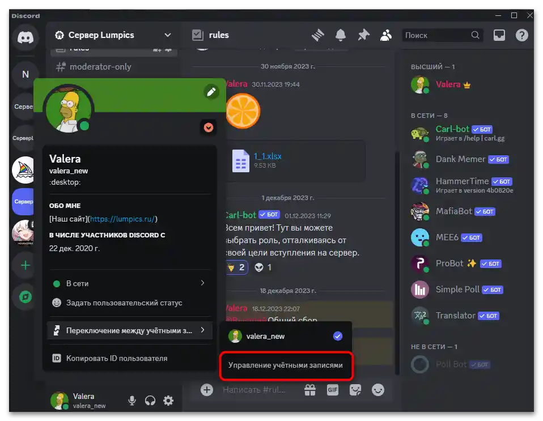Click the join date 22 дек. 2020 г.
543x421 pixels.
(x=74, y=248)
